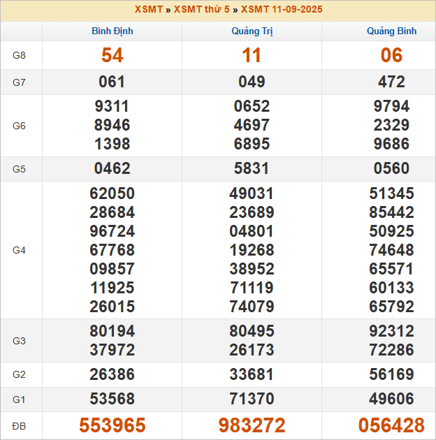Screen dimensions: 436x440
Task: Click G6 number 0652
Action: pos(252,106)
